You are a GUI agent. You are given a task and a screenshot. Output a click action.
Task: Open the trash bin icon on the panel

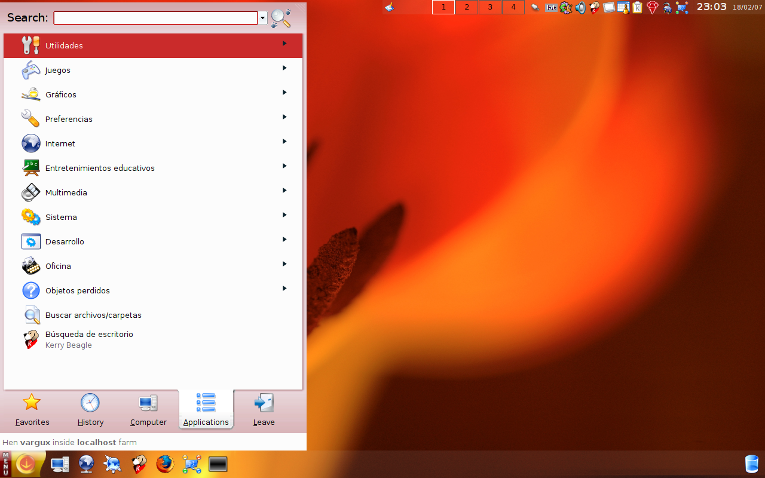point(752,464)
